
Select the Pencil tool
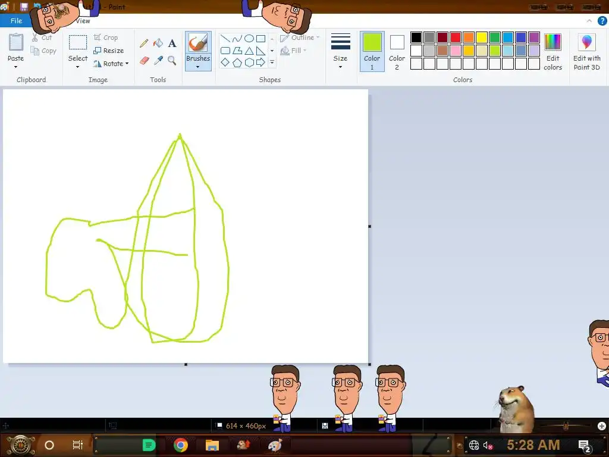[144, 43]
